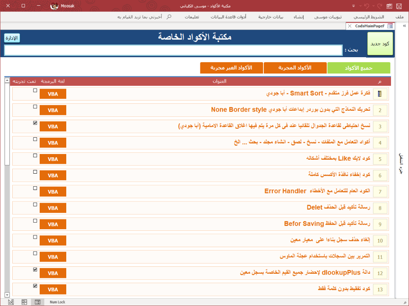Screen dimensions: 409x306
Task: Click the vertical scrollbar thumb of the list
Action: click(x=7, y=124)
